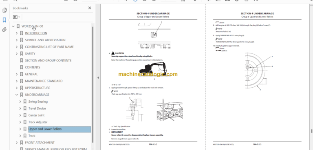
Task: Click the bookmark icon beside Swing Bearing
Action: (25, 101)
